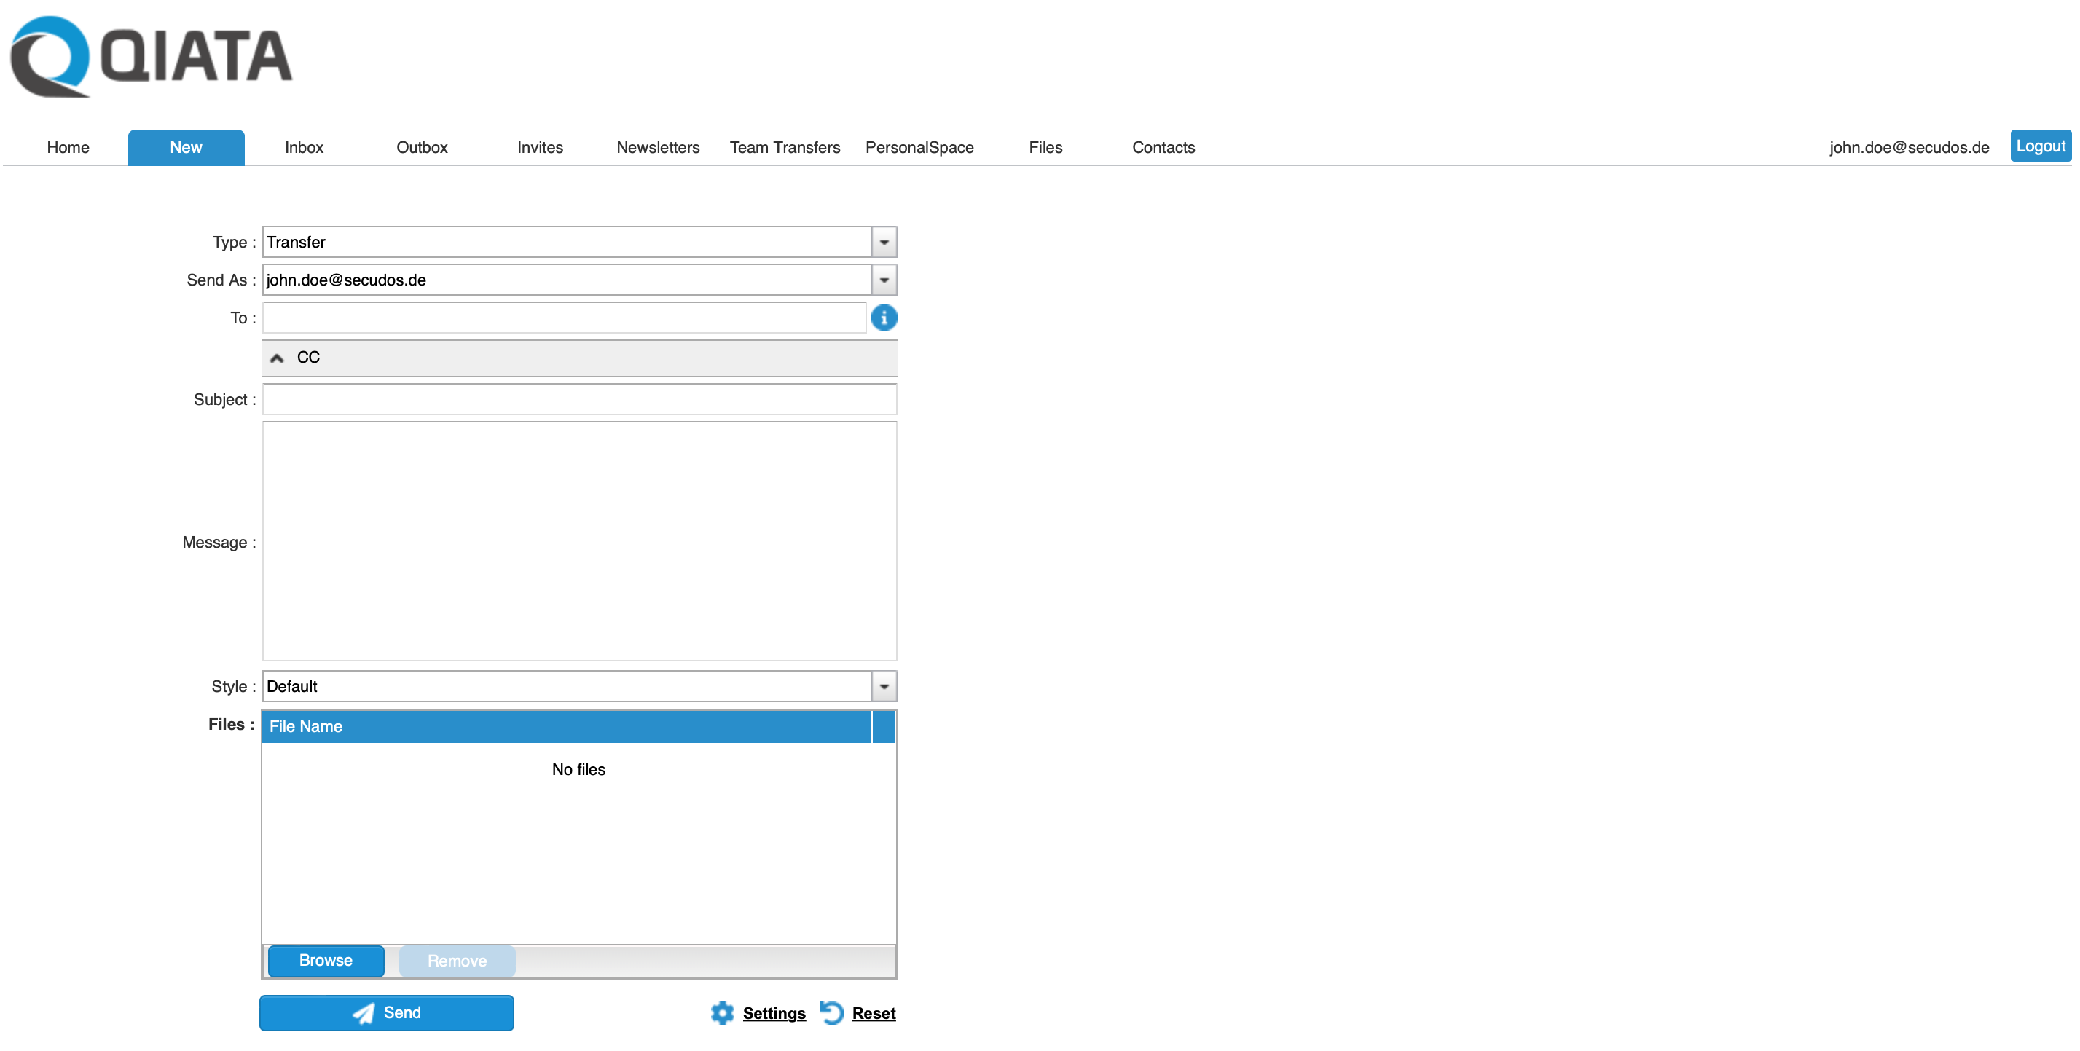
Task: Open the Style dropdown arrow
Action: pos(883,686)
